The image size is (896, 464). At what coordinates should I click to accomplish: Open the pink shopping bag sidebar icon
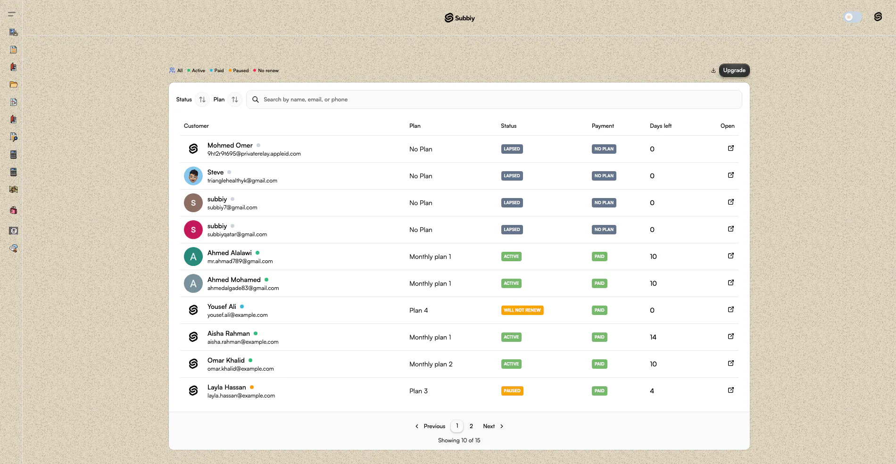tap(14, 210)
